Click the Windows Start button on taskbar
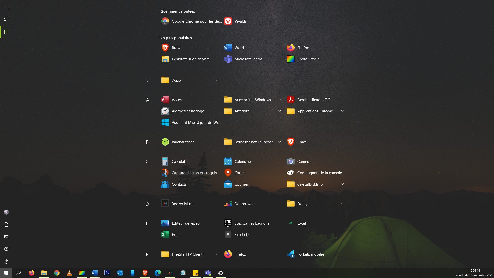494x278 pixels. [x=6, y=273]
